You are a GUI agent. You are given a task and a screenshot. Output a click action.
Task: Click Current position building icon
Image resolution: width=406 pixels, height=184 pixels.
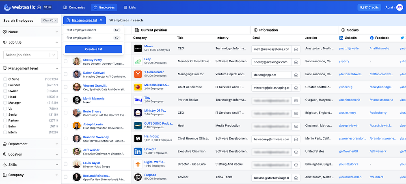pos(137,30)
